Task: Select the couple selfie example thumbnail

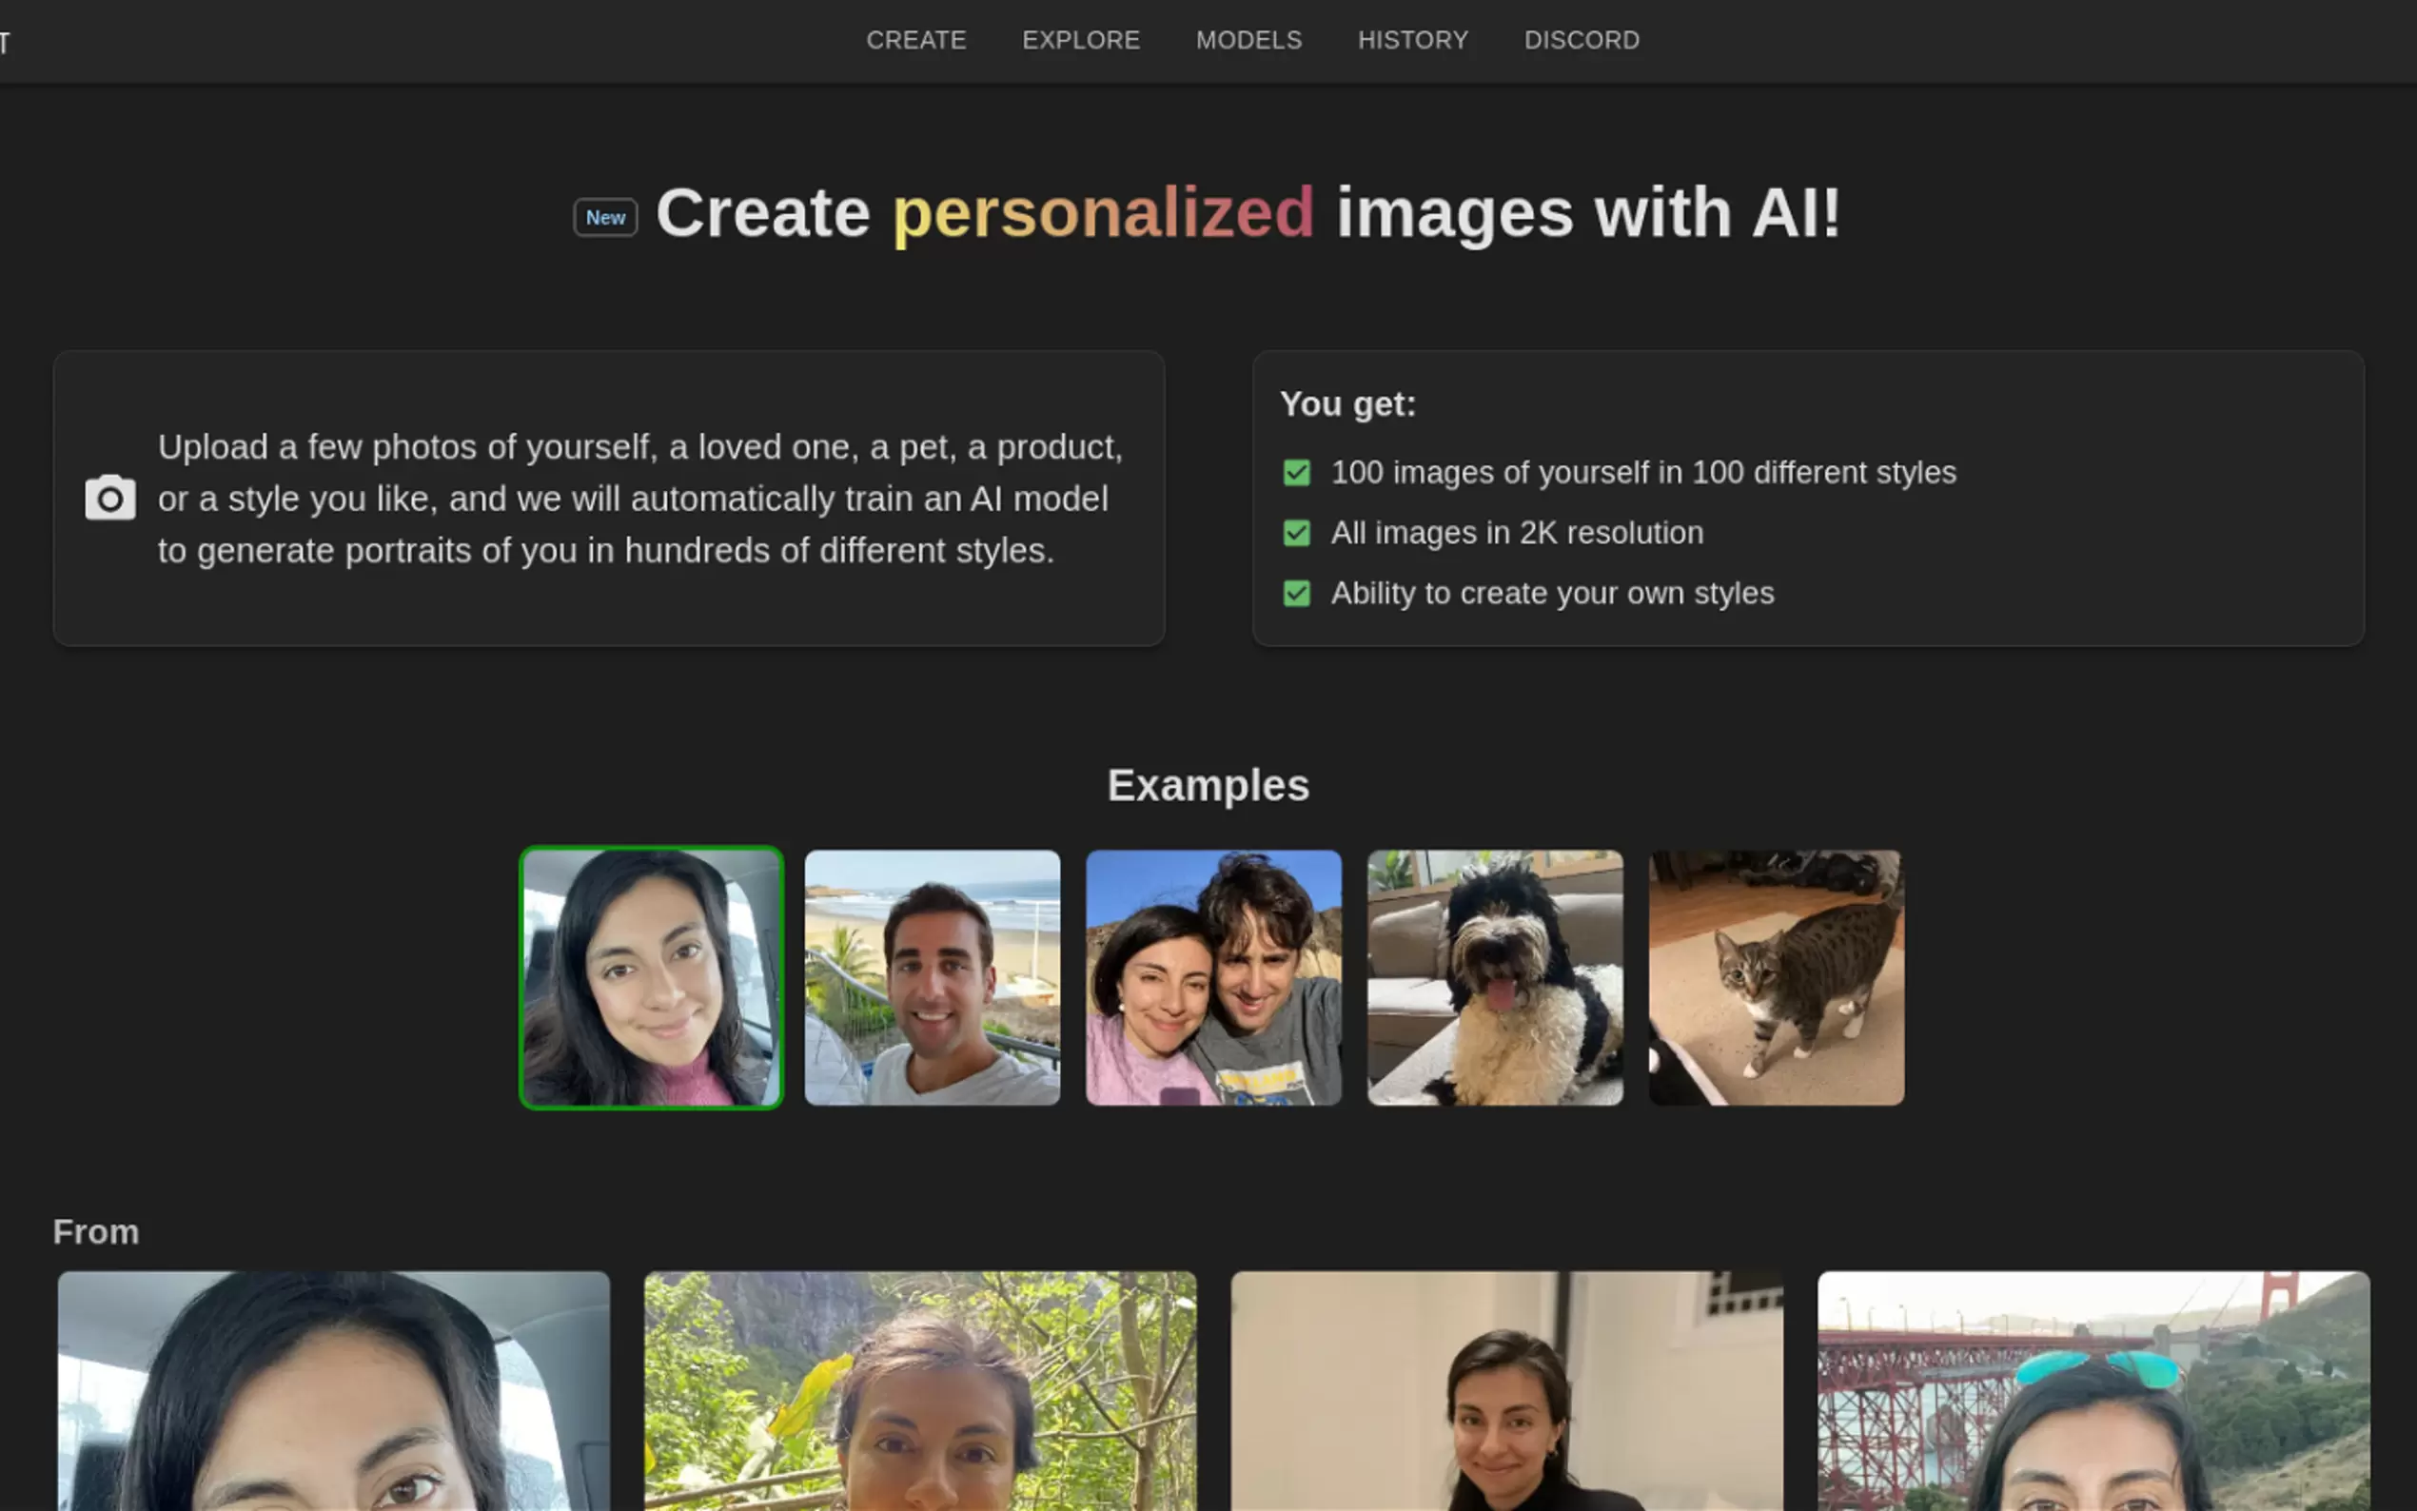Action: 1213,977
